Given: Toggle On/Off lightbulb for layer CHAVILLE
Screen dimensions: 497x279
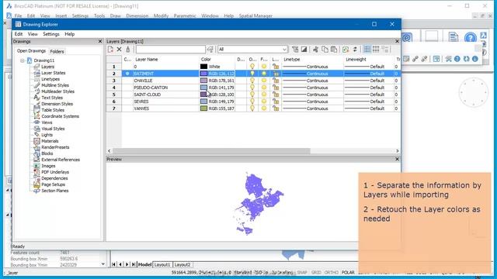Looking at the screenshot, I should 252,81.
